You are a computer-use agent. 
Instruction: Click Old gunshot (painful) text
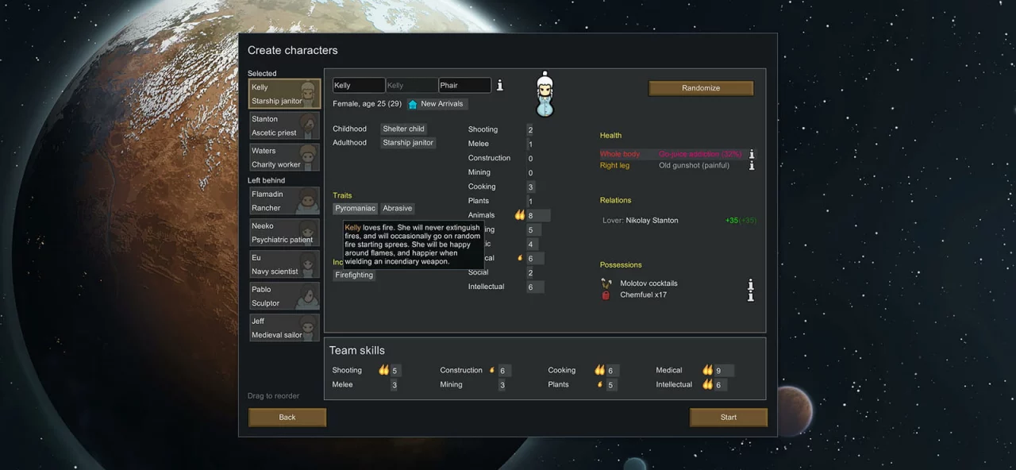click(x=694, y=165)
